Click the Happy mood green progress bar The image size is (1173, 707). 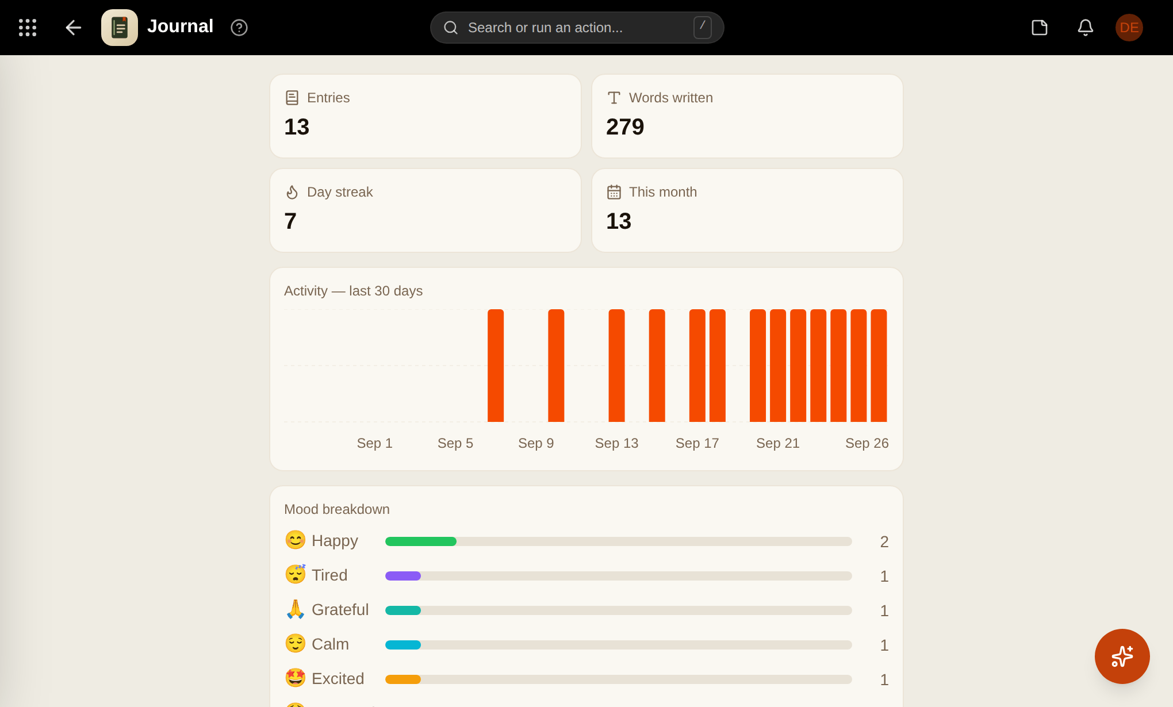(x=421, y=541)
